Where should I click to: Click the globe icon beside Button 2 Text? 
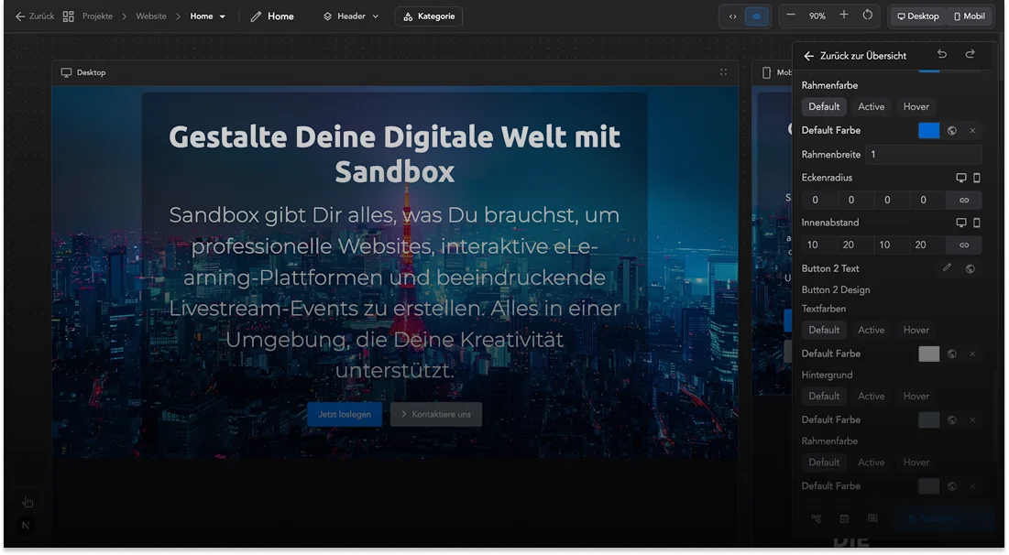970,269
